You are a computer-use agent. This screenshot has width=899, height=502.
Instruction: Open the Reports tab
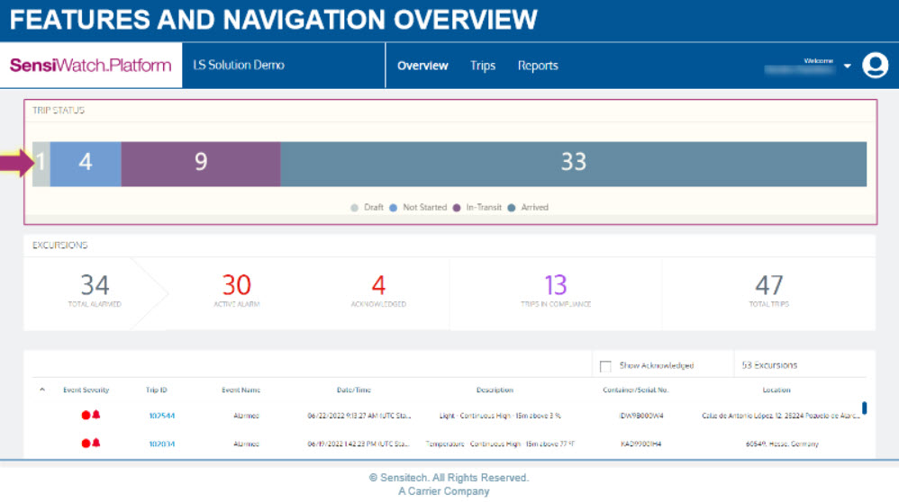tap(538, 66)
